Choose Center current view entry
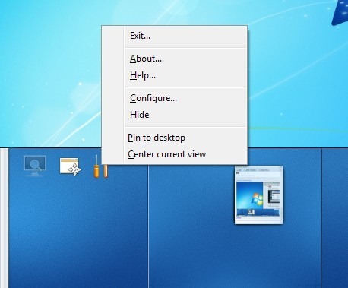The height and width of the screenshot is (288, 348). click(x=174, y=154)
